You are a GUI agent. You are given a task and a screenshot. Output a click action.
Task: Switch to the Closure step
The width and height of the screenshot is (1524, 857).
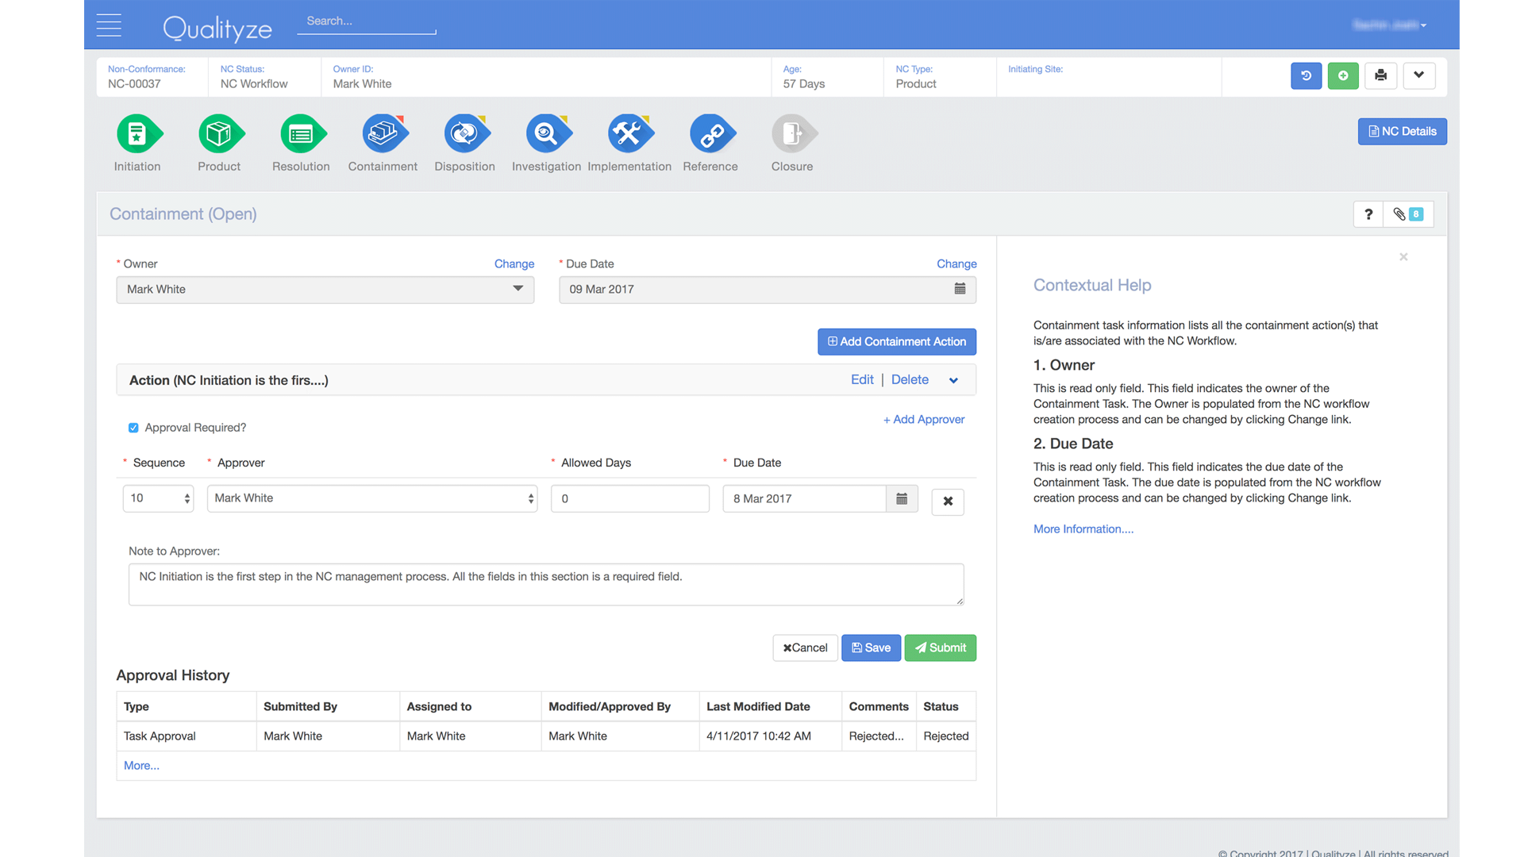point(792,133)
